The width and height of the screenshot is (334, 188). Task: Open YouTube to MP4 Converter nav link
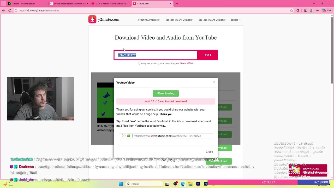[179, 20]
